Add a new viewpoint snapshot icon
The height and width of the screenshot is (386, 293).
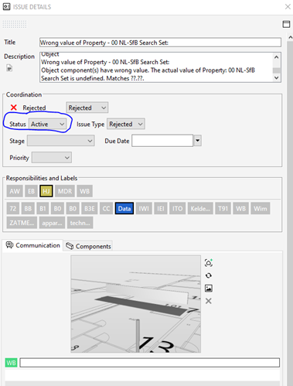209,263
